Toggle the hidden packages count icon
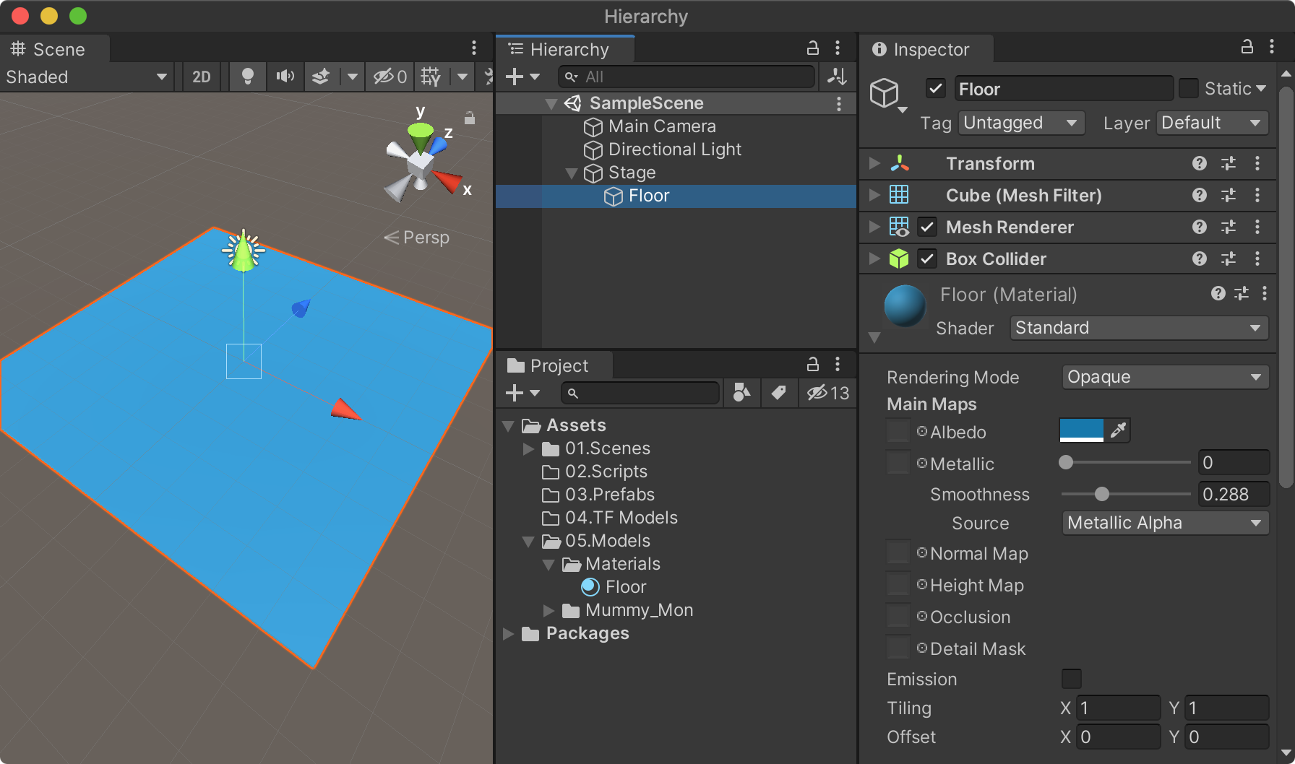Viewport: 1295px width, 764px height. coord(828,393)
